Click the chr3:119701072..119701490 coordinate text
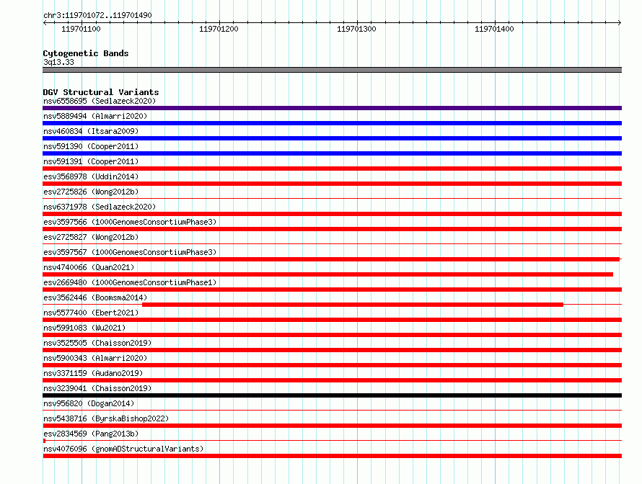The image size is (642, 484). 97,15
